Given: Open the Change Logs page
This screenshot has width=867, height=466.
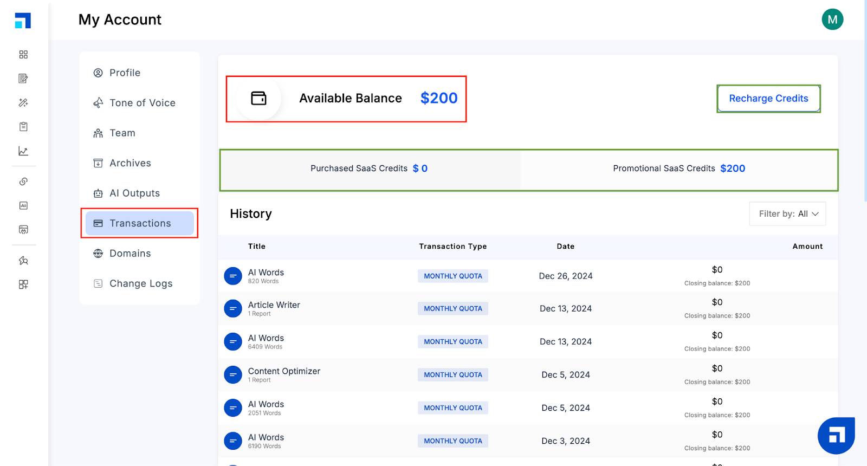Looking at the screenshot, I should [140, 283].
